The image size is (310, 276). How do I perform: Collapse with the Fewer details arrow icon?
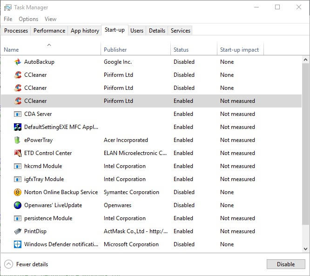coord(8,264)
